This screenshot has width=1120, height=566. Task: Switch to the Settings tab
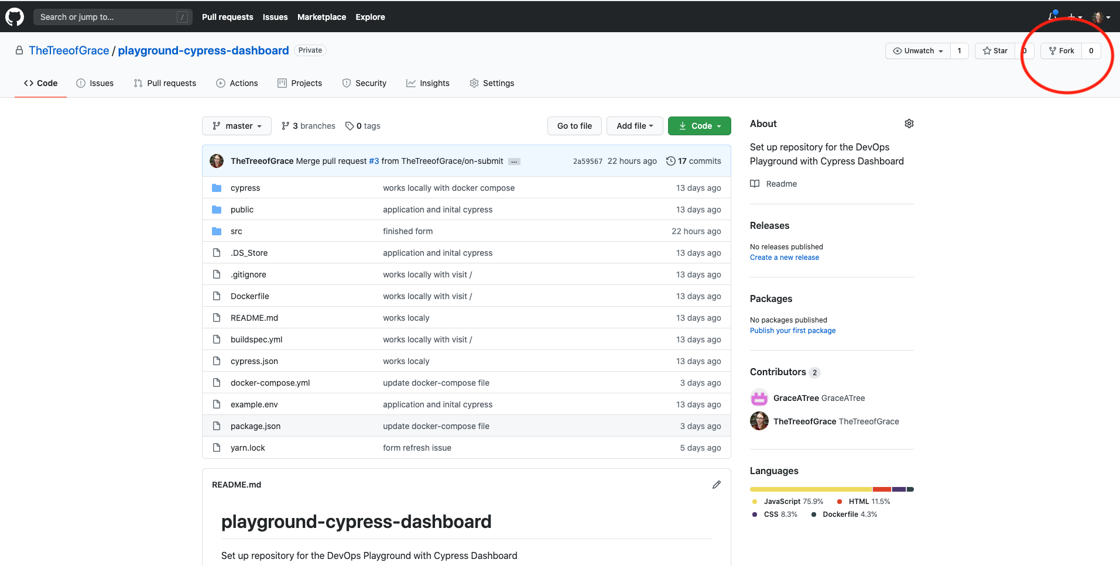492,83
